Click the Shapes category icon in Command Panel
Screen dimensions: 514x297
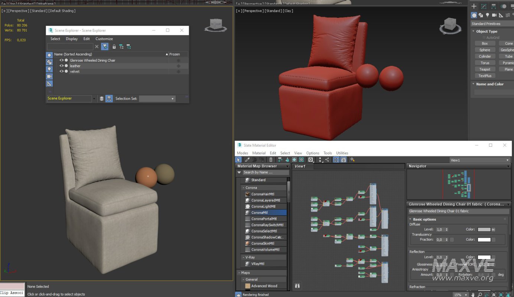(x=481, y=15)
